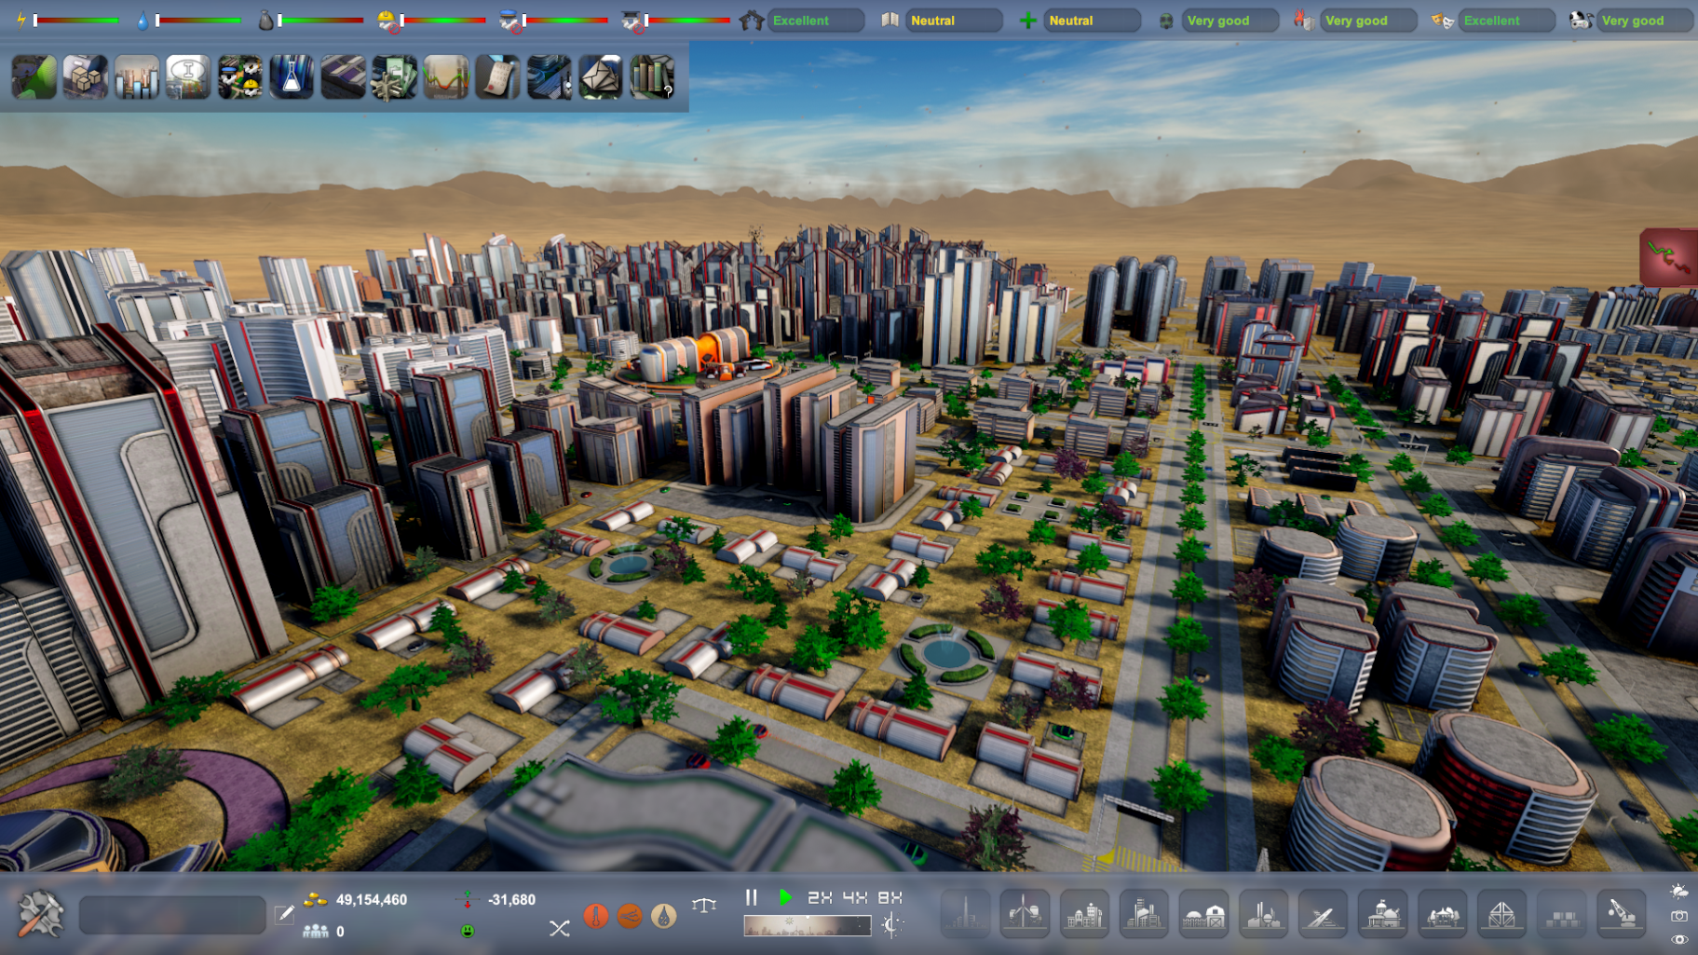Take a screenshot with the camera icon
This screenshot has width=1698, height=955.
[1679, 916]
